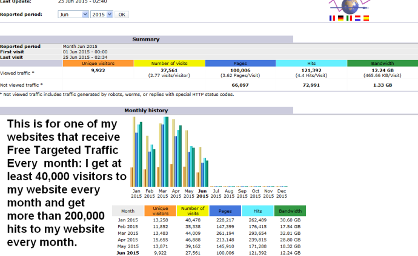Click the Jul 2015 label under the chart
The height and width of the screenshot is (256, 418).
216,194
